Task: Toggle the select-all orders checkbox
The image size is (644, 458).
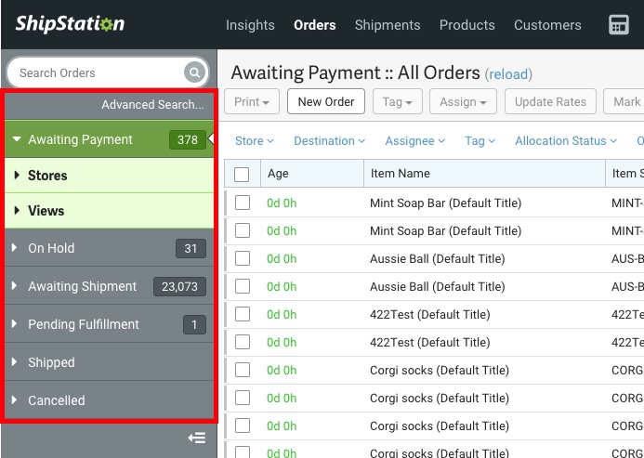Action: [242, 174]
